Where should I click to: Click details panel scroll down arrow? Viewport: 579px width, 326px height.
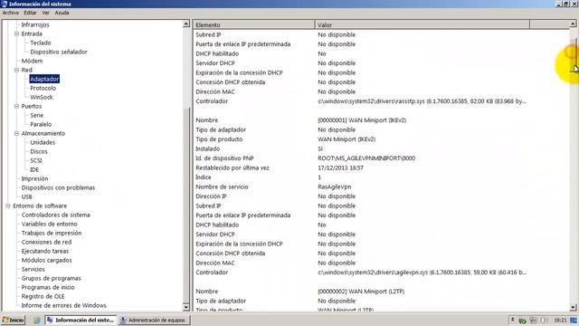(x=573, y=307)
